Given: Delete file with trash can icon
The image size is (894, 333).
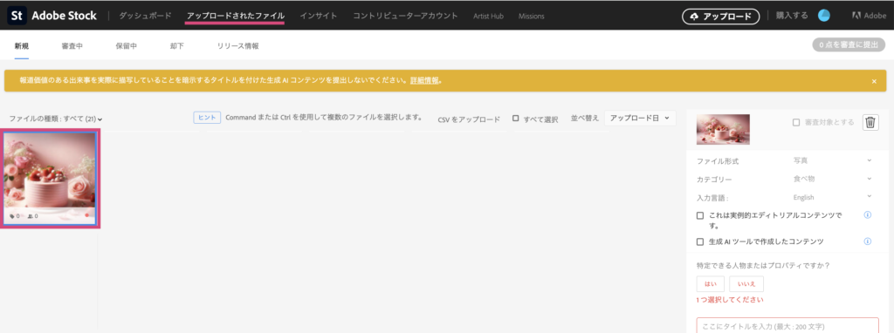Looking at the screenshot, I should pos(870,122).
